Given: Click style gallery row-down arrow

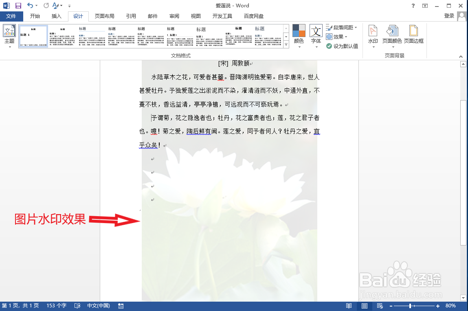Looking at the screenshot, I should 286,36.
